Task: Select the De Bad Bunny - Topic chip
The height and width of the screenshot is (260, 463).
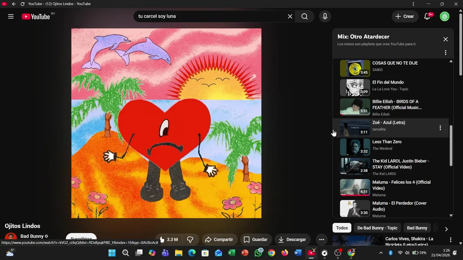Action: 377,228
